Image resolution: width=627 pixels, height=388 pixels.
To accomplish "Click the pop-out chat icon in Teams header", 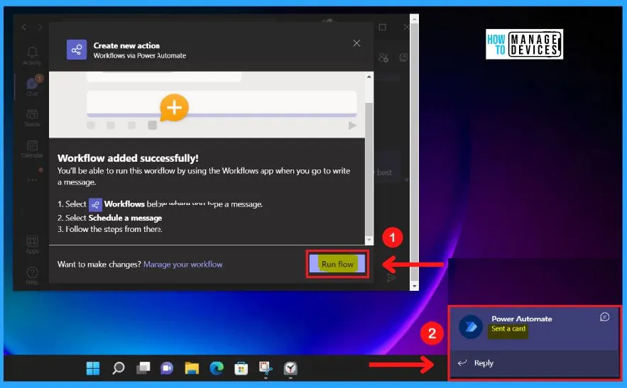I will [x=403, y=57].
